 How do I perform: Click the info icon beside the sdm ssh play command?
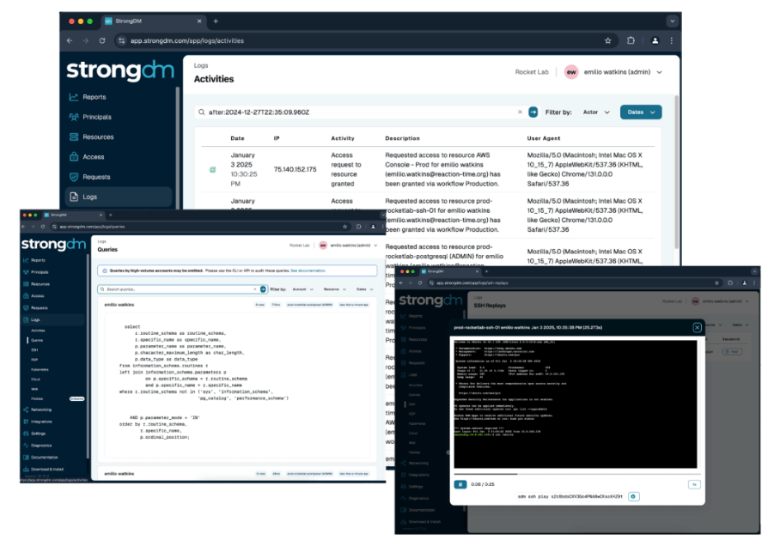633,496
